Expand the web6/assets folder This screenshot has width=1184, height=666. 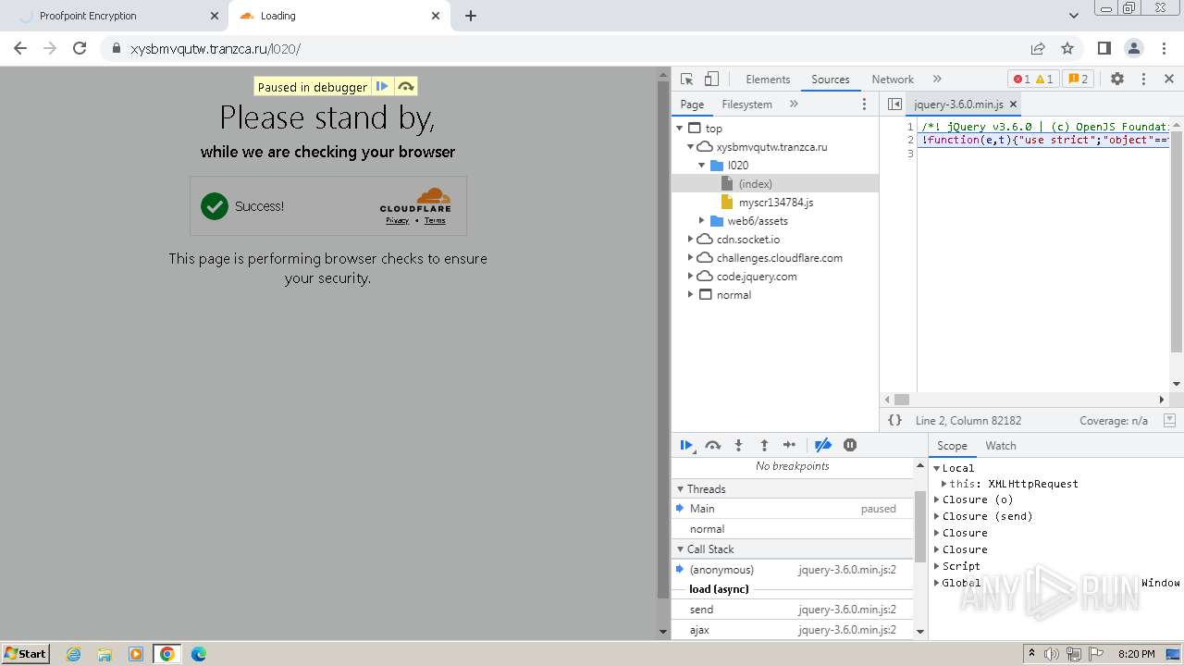(x=702, y=221)
